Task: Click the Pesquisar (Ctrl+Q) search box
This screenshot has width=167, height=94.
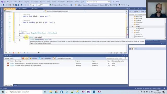Action: [98, 2]
